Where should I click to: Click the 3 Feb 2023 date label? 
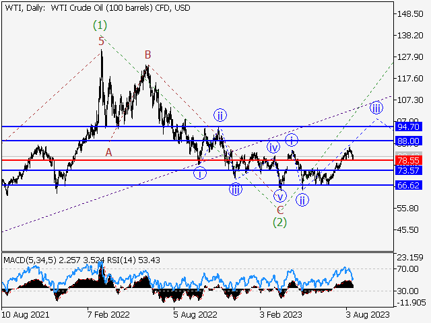(281, 314)
